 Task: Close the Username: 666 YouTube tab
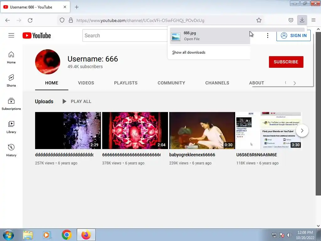click(x=65, y=7)
